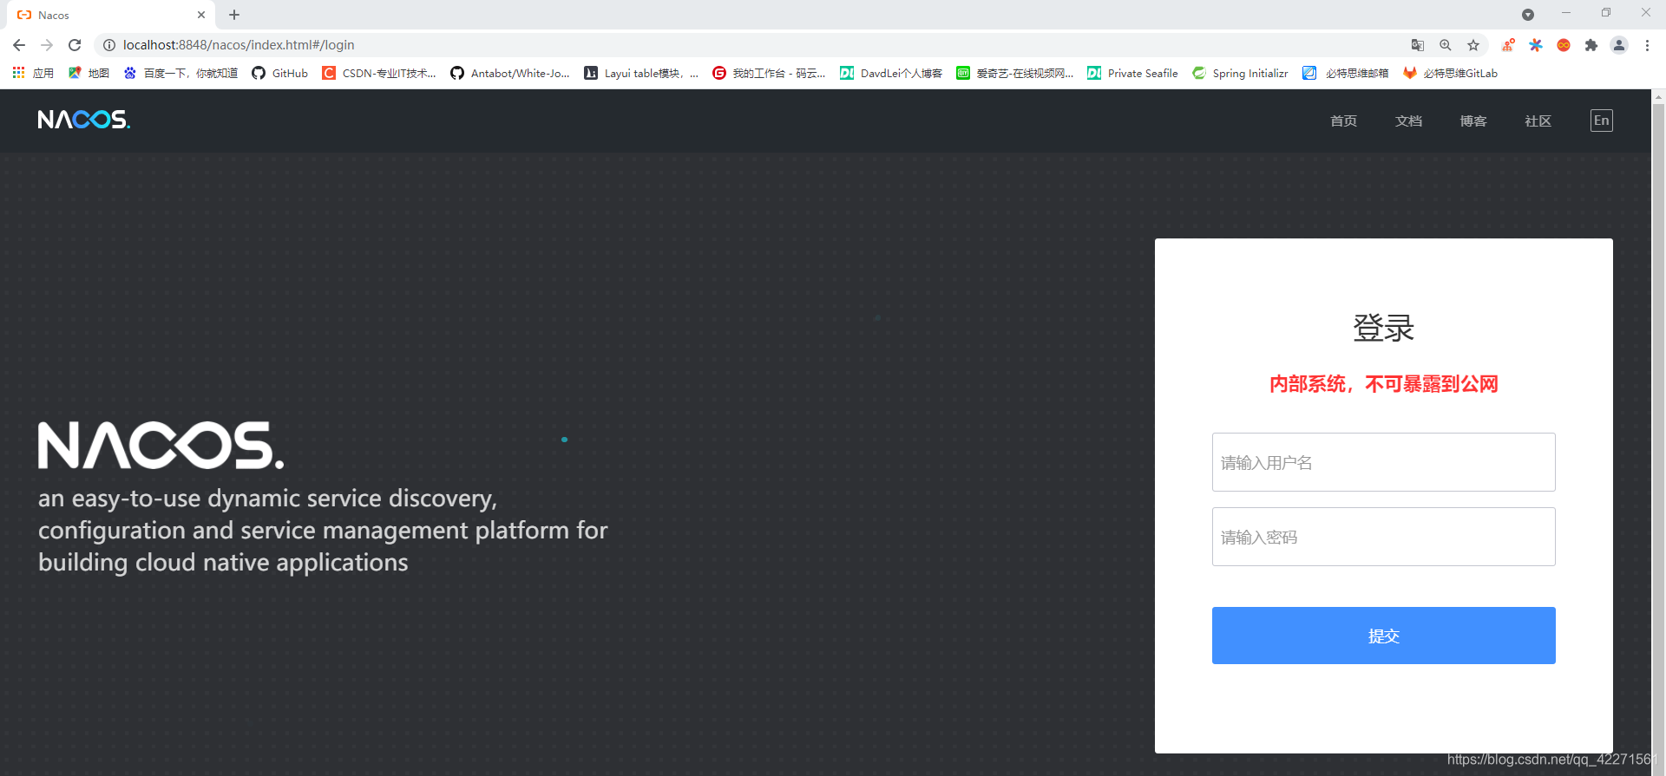Viewport: 1666px width, 776px height.
Task: Switch language with the En button
Action: click(1602, 121)
